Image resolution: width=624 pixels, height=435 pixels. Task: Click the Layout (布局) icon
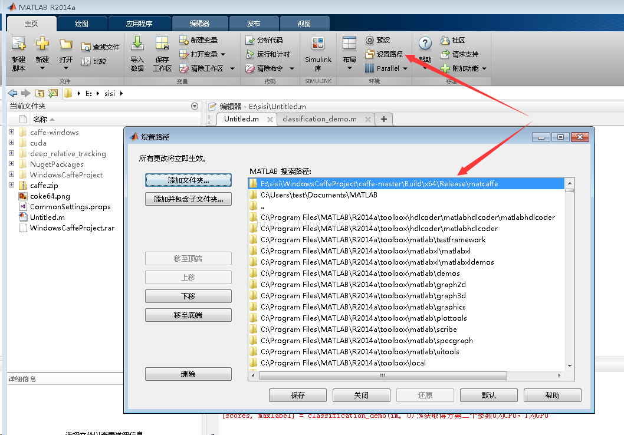coord(349,44)
